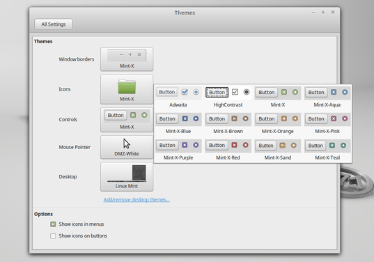Click the Mint-X-Sand label text
374x262 pixels.
click(x=278, y=157)
